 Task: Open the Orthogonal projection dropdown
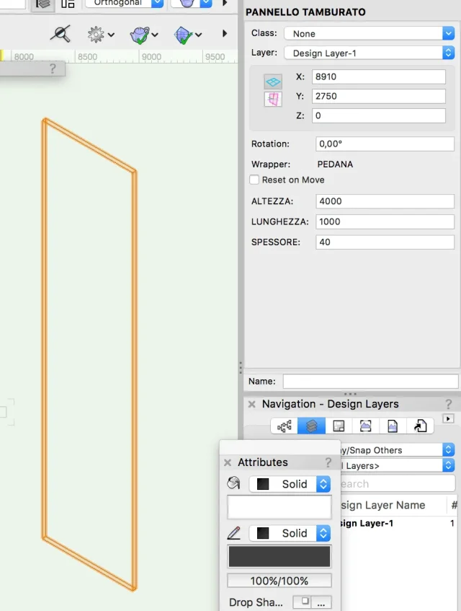coord(124,3)
